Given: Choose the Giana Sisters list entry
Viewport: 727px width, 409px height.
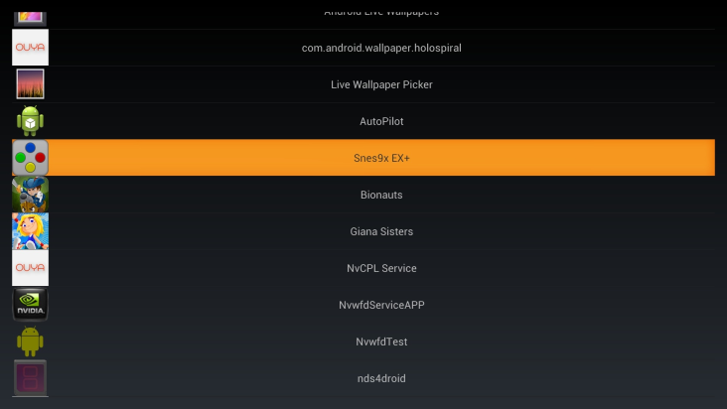Looking at the screenshot, I should (381, 231).
